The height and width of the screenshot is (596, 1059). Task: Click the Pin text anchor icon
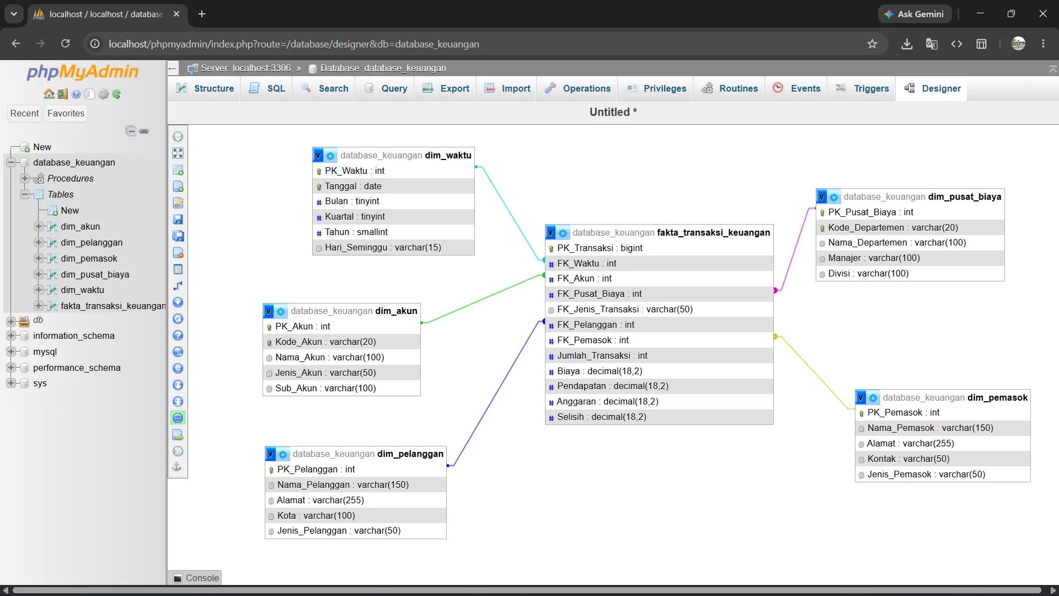(178, 467)
